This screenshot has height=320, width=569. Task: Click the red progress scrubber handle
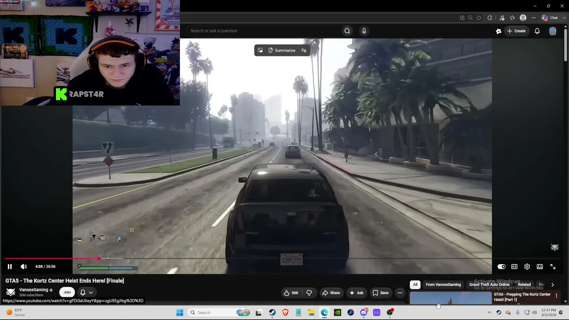click(x=99, y=258)
